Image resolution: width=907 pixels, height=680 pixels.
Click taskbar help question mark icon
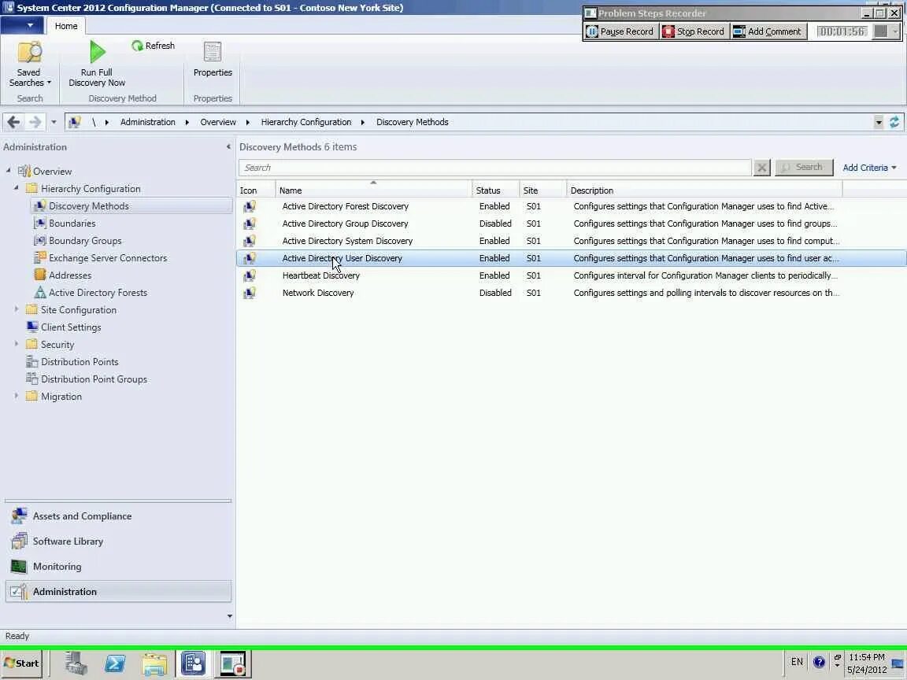pyautogui.click(x=819, y=662)
